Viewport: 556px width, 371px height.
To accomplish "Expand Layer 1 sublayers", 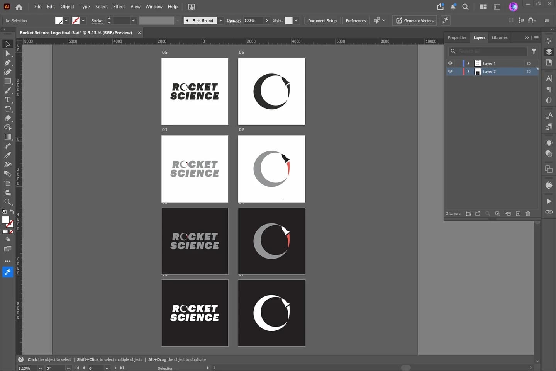I will pyautogui.click(x=468, y=63).
